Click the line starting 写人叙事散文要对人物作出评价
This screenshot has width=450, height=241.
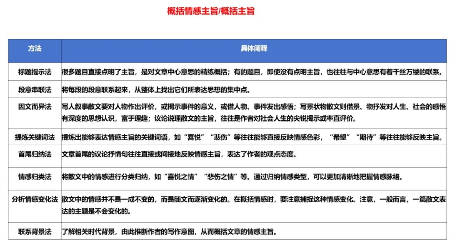pos(254,107)
